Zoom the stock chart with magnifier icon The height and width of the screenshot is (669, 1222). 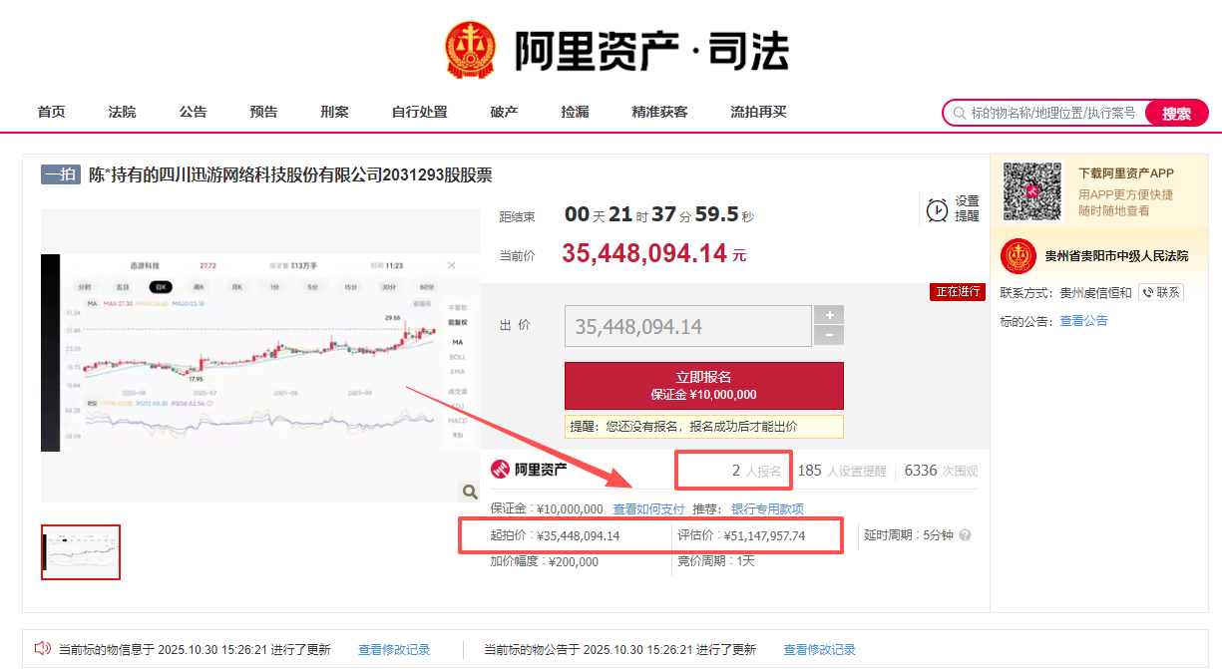point(469,491)
